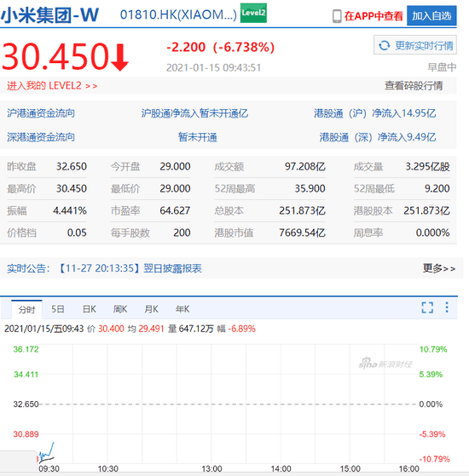
Task: Click the 实时公告 label
Action: [x=28, y=268]
